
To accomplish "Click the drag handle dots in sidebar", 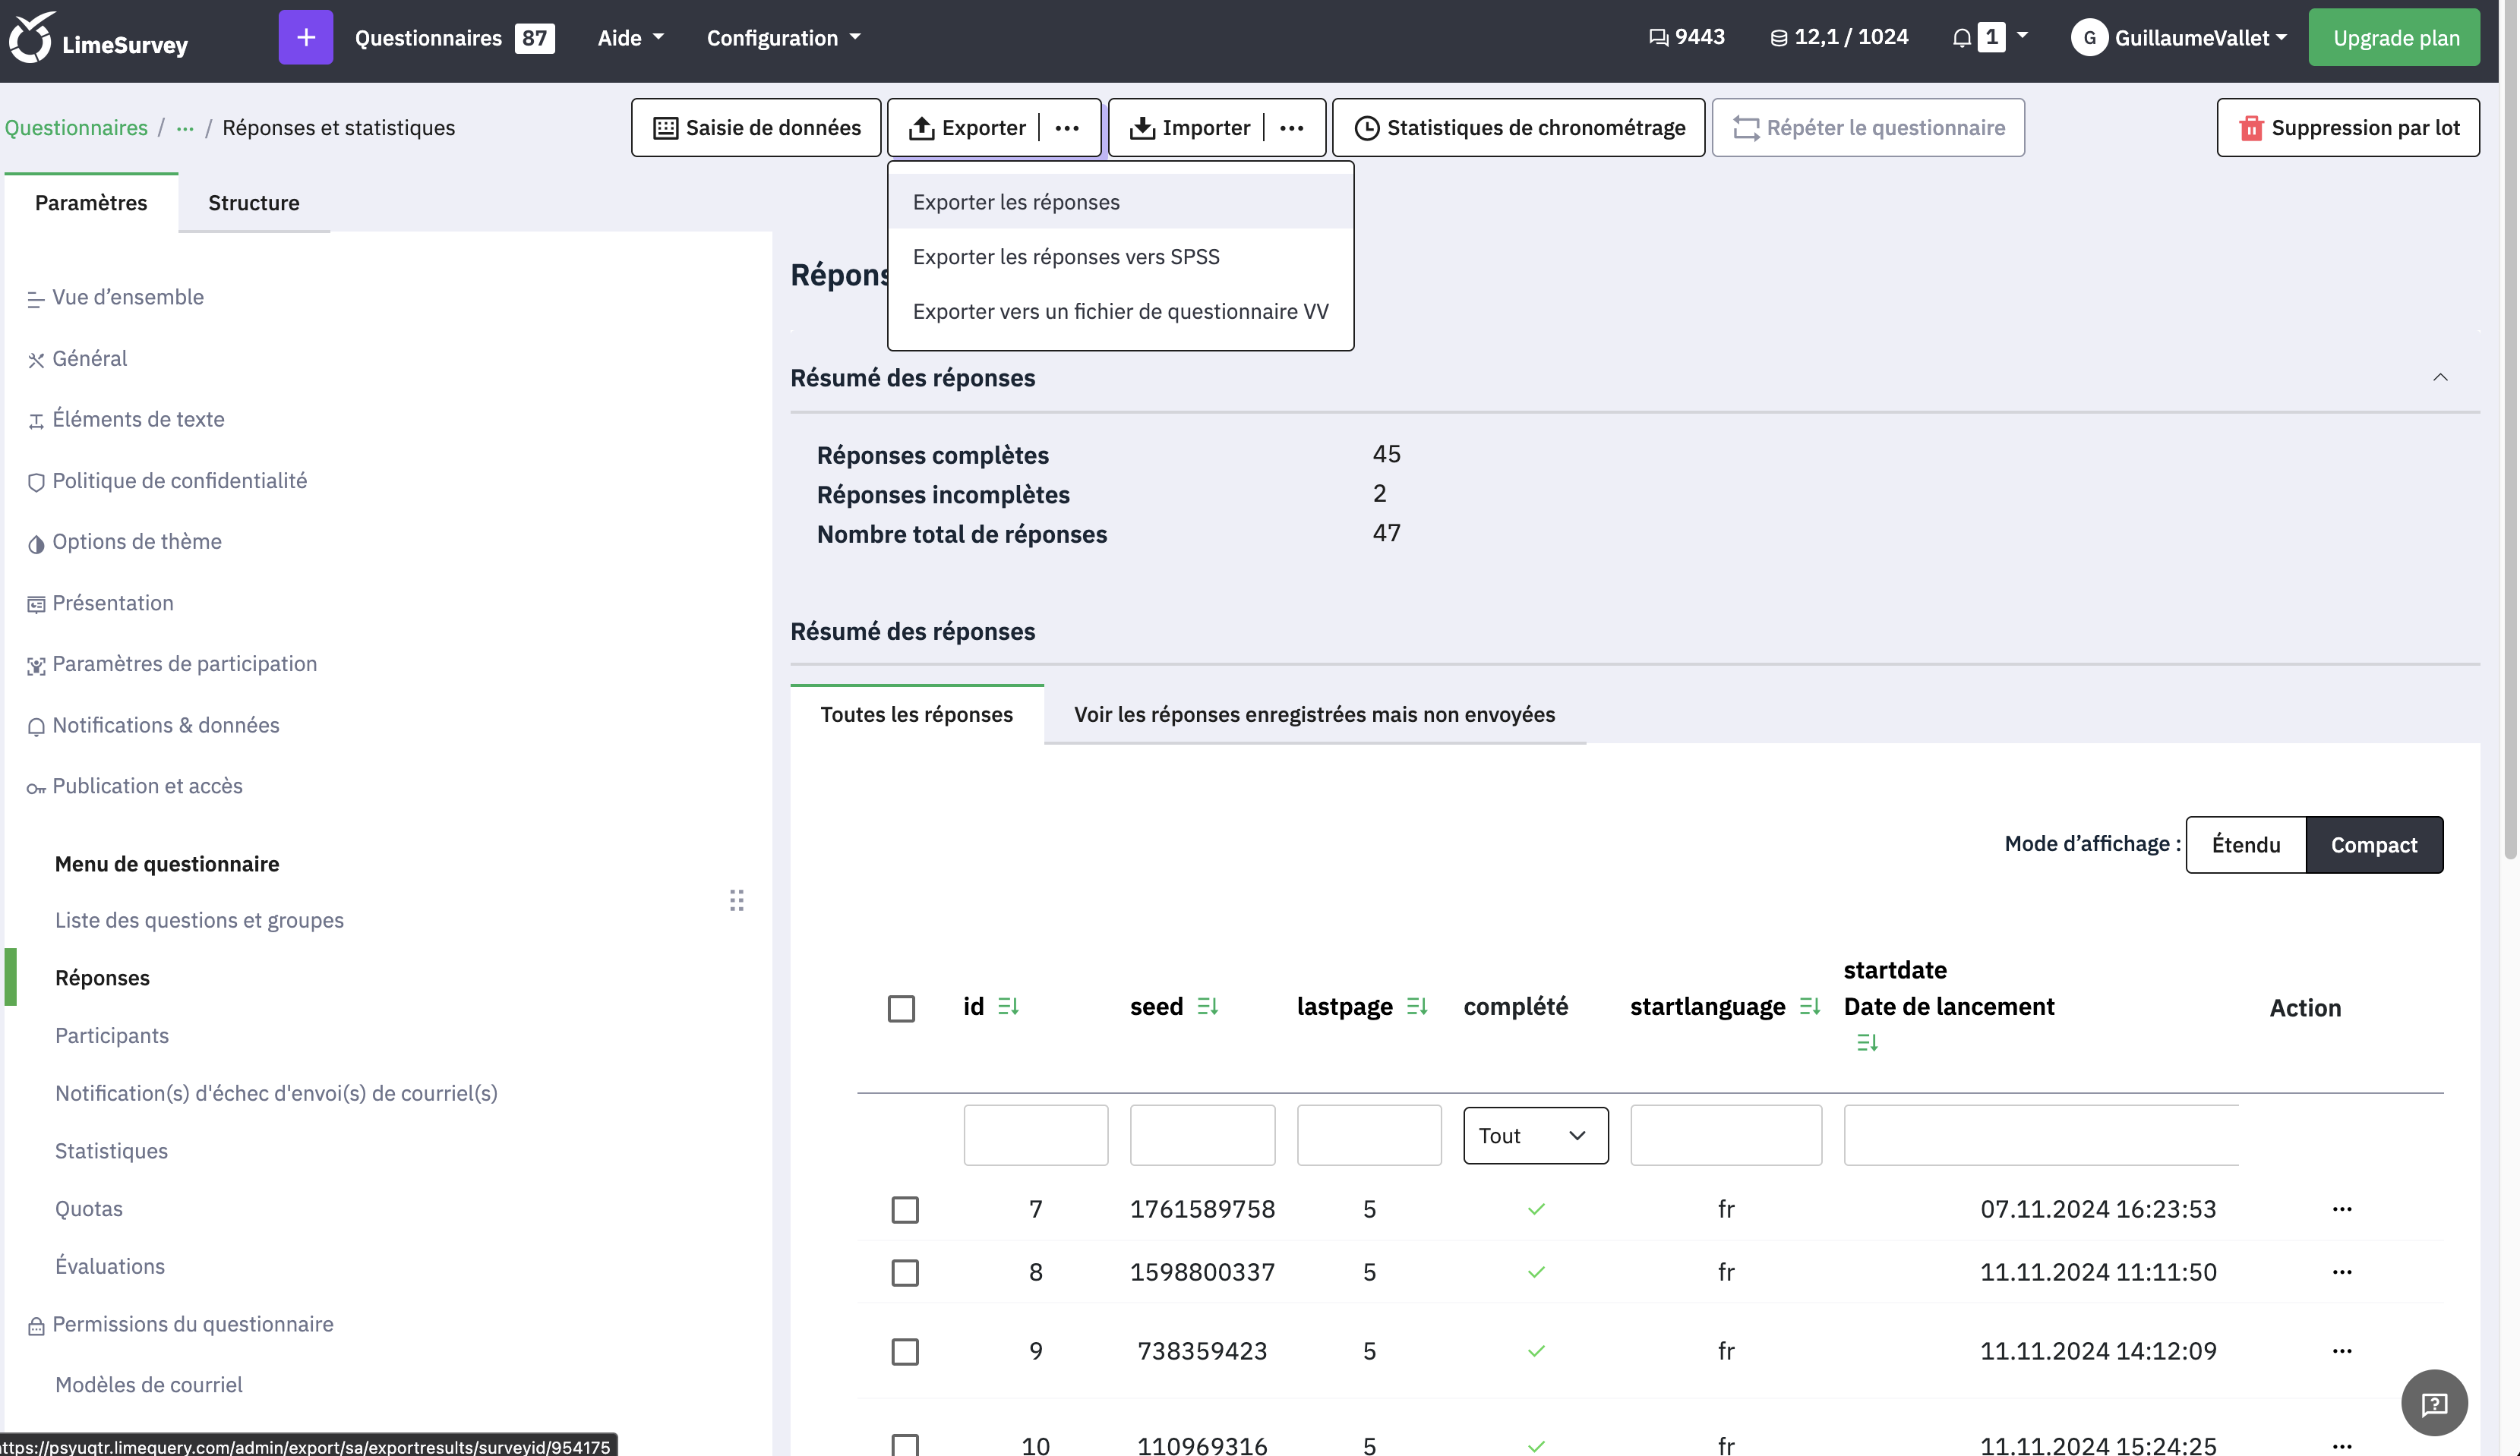I will 737,900.
